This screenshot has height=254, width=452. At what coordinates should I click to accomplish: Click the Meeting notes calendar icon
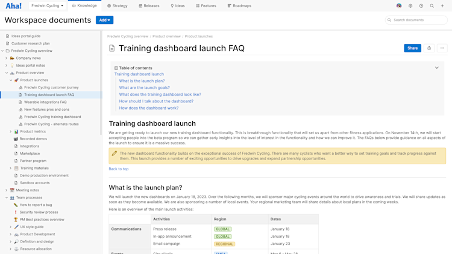tap(12, 190)
